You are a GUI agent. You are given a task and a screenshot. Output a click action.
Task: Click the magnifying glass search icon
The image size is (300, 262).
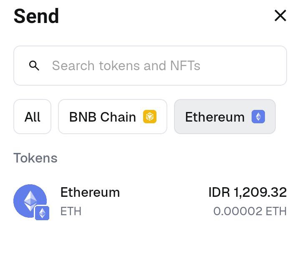[34, 66]
